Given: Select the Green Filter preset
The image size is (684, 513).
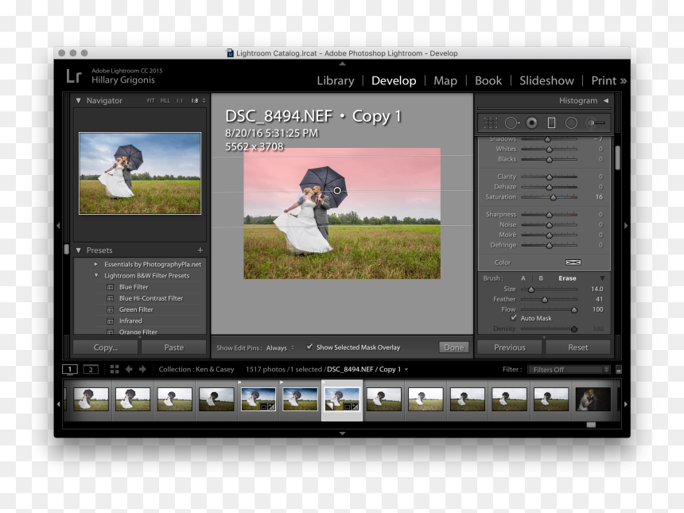Looking at the screenshot, I should click(x=136, y=309).
